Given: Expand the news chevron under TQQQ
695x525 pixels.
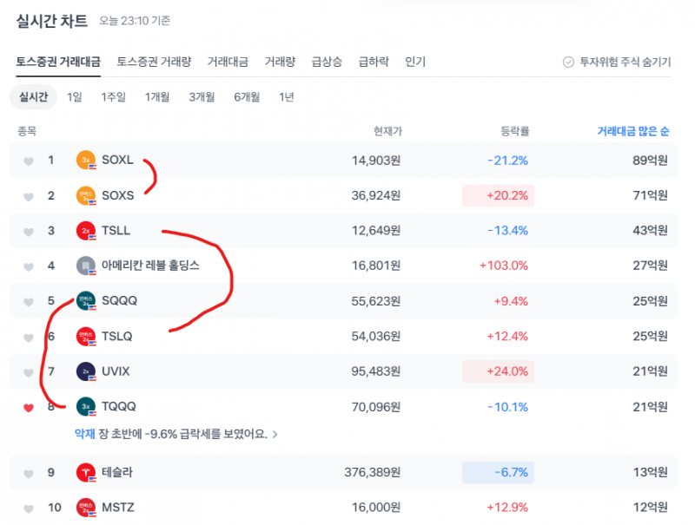Looking at the screenshot, I should pyautogui.click(x=275, y=434).
